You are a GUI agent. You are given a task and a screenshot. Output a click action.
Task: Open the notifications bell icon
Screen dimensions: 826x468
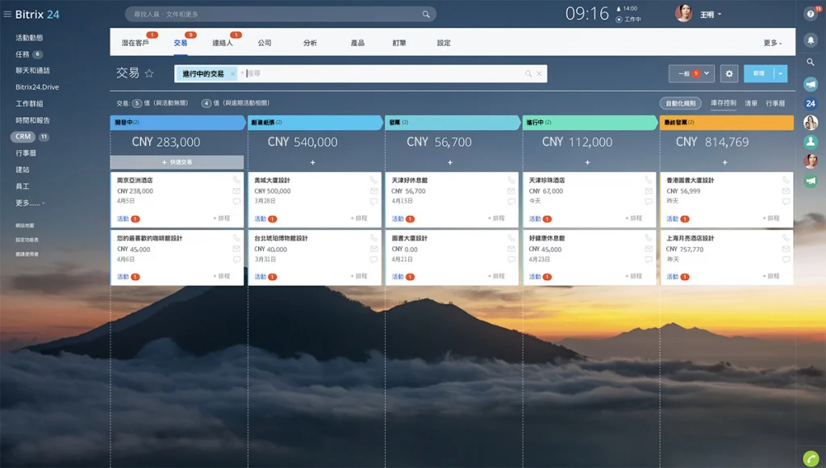(810, 41)
